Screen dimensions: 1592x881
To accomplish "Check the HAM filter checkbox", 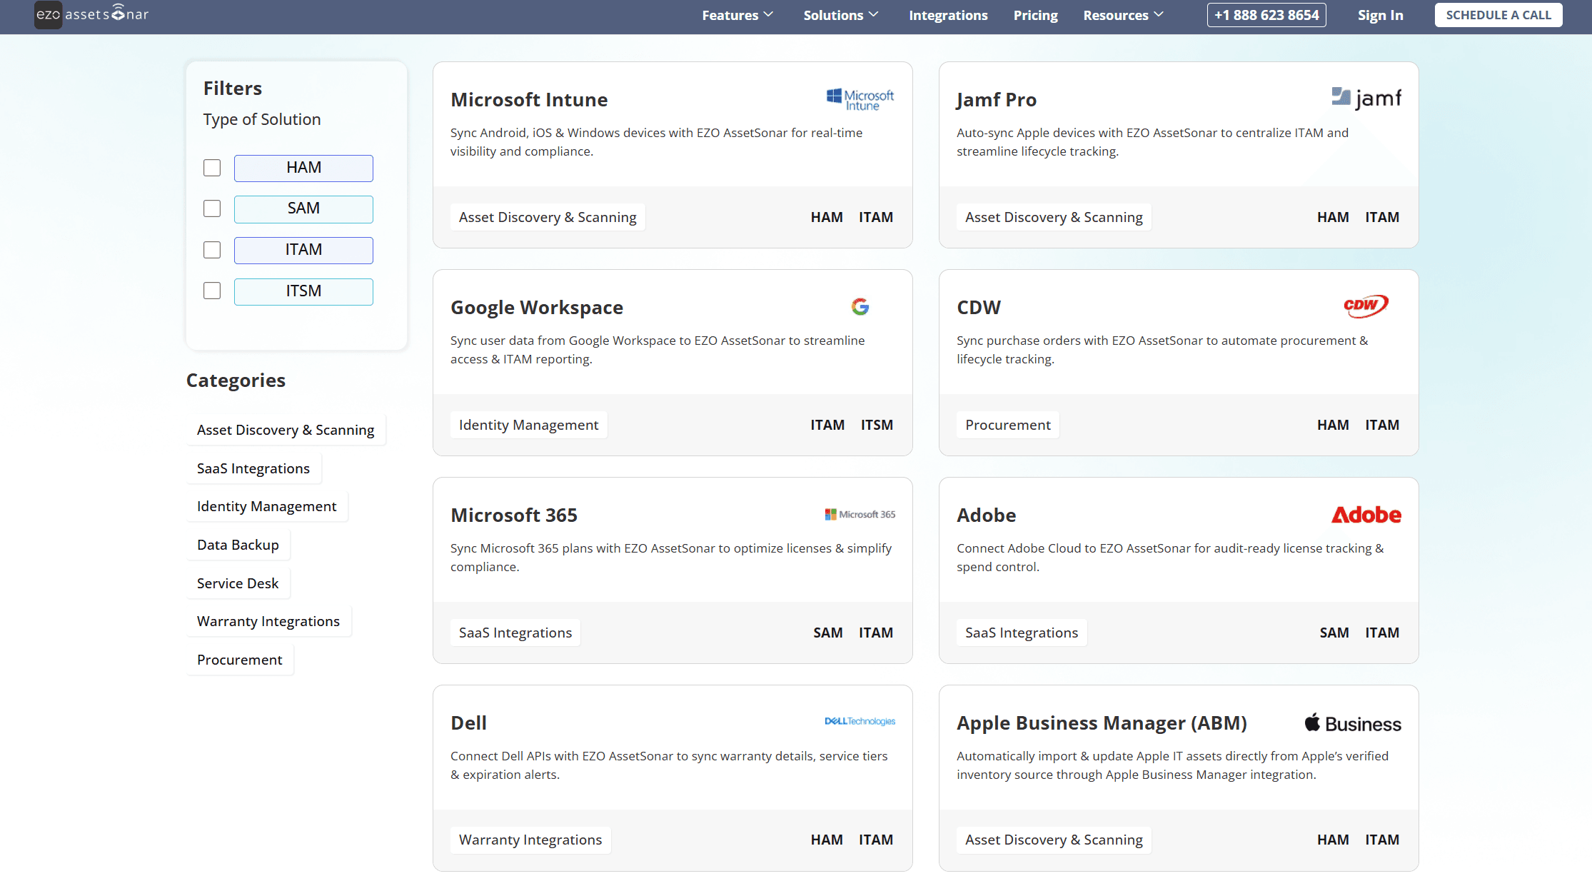I will pos(212,168).
